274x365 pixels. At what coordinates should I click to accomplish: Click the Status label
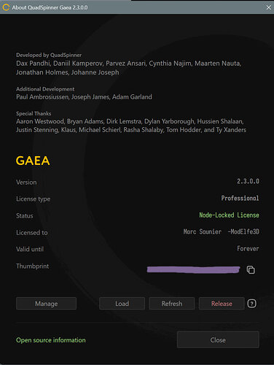pyautogui.click(x=25, y=216)
